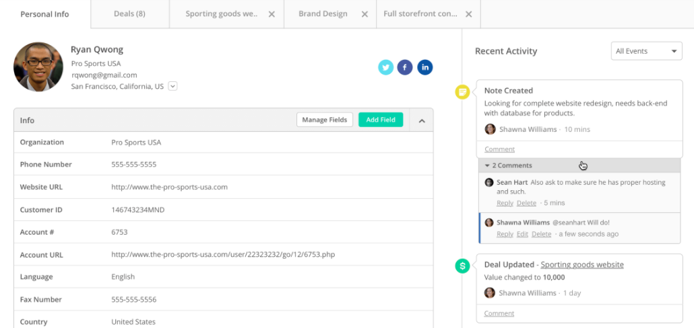Click the Manage Fields button
Screen dimensions: 694x328
tap(324, 120)
